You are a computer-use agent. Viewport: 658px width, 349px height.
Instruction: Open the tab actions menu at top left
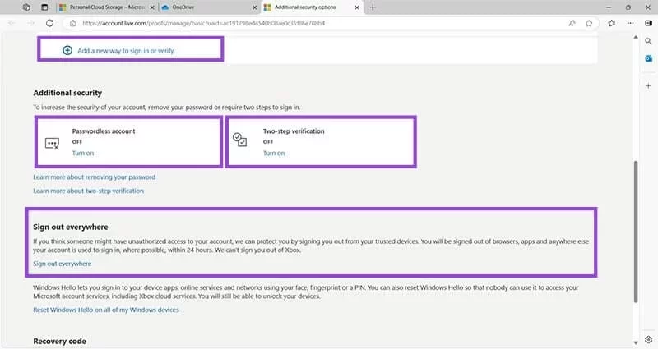(x=27, y=7)
